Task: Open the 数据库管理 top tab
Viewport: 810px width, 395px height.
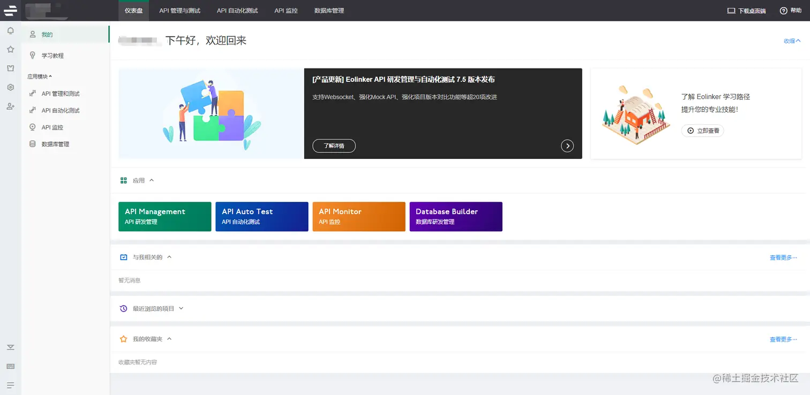Action: pyautogui.click(x=329, y=11)
